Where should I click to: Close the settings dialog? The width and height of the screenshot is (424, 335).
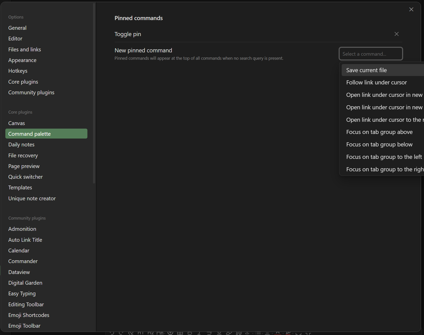point(411,9)
